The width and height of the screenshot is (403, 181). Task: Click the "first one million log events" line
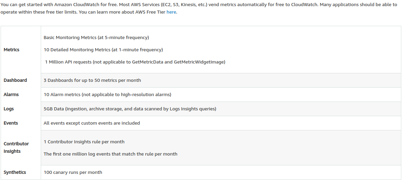click(x=110, y=154)
